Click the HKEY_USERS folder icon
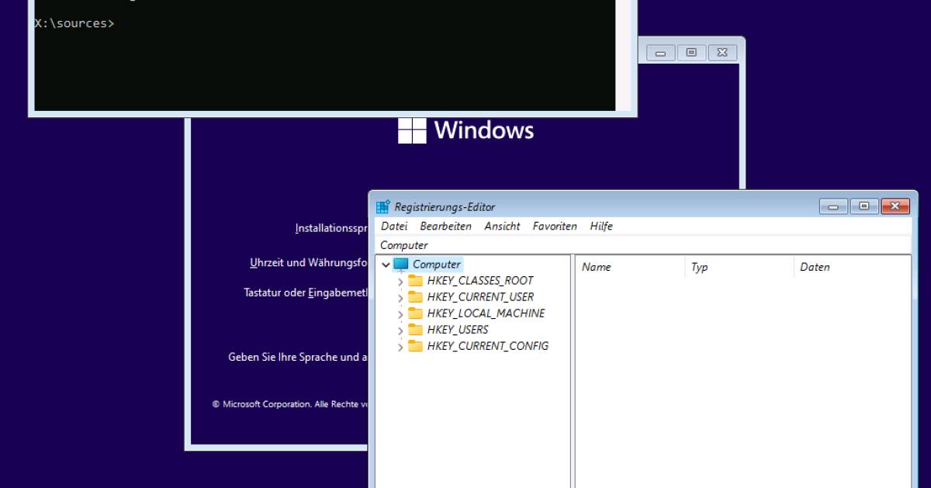 [416, 330]
